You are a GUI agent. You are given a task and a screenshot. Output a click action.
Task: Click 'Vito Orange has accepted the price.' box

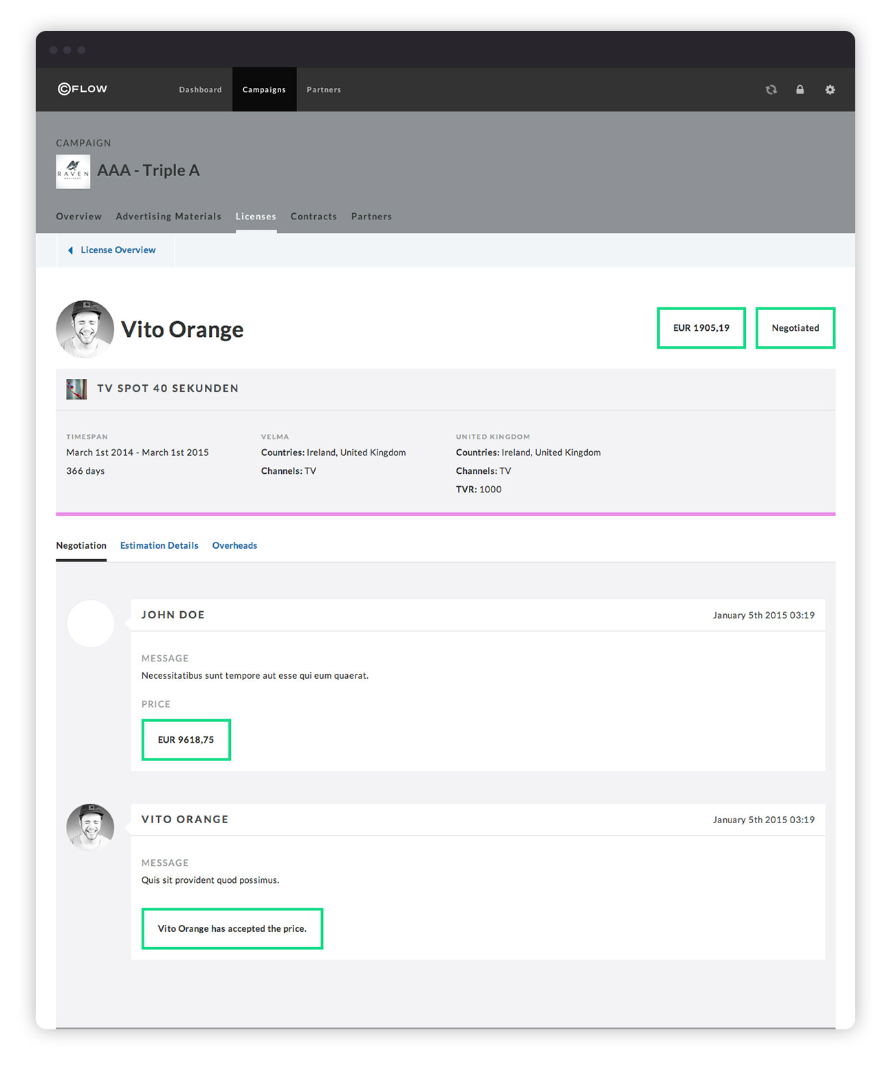point(232,929)
